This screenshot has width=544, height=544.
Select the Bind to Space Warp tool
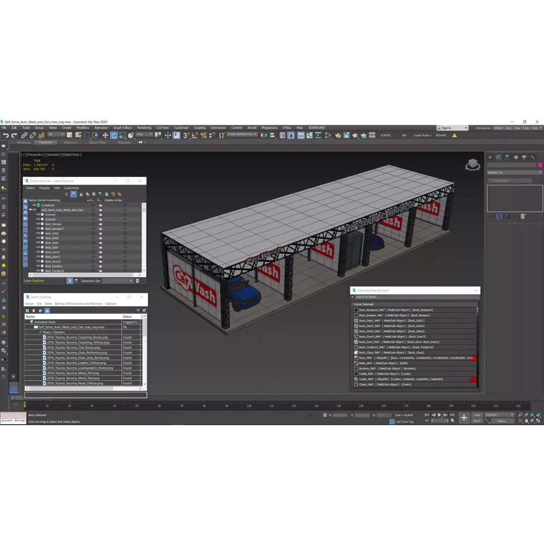41,135
